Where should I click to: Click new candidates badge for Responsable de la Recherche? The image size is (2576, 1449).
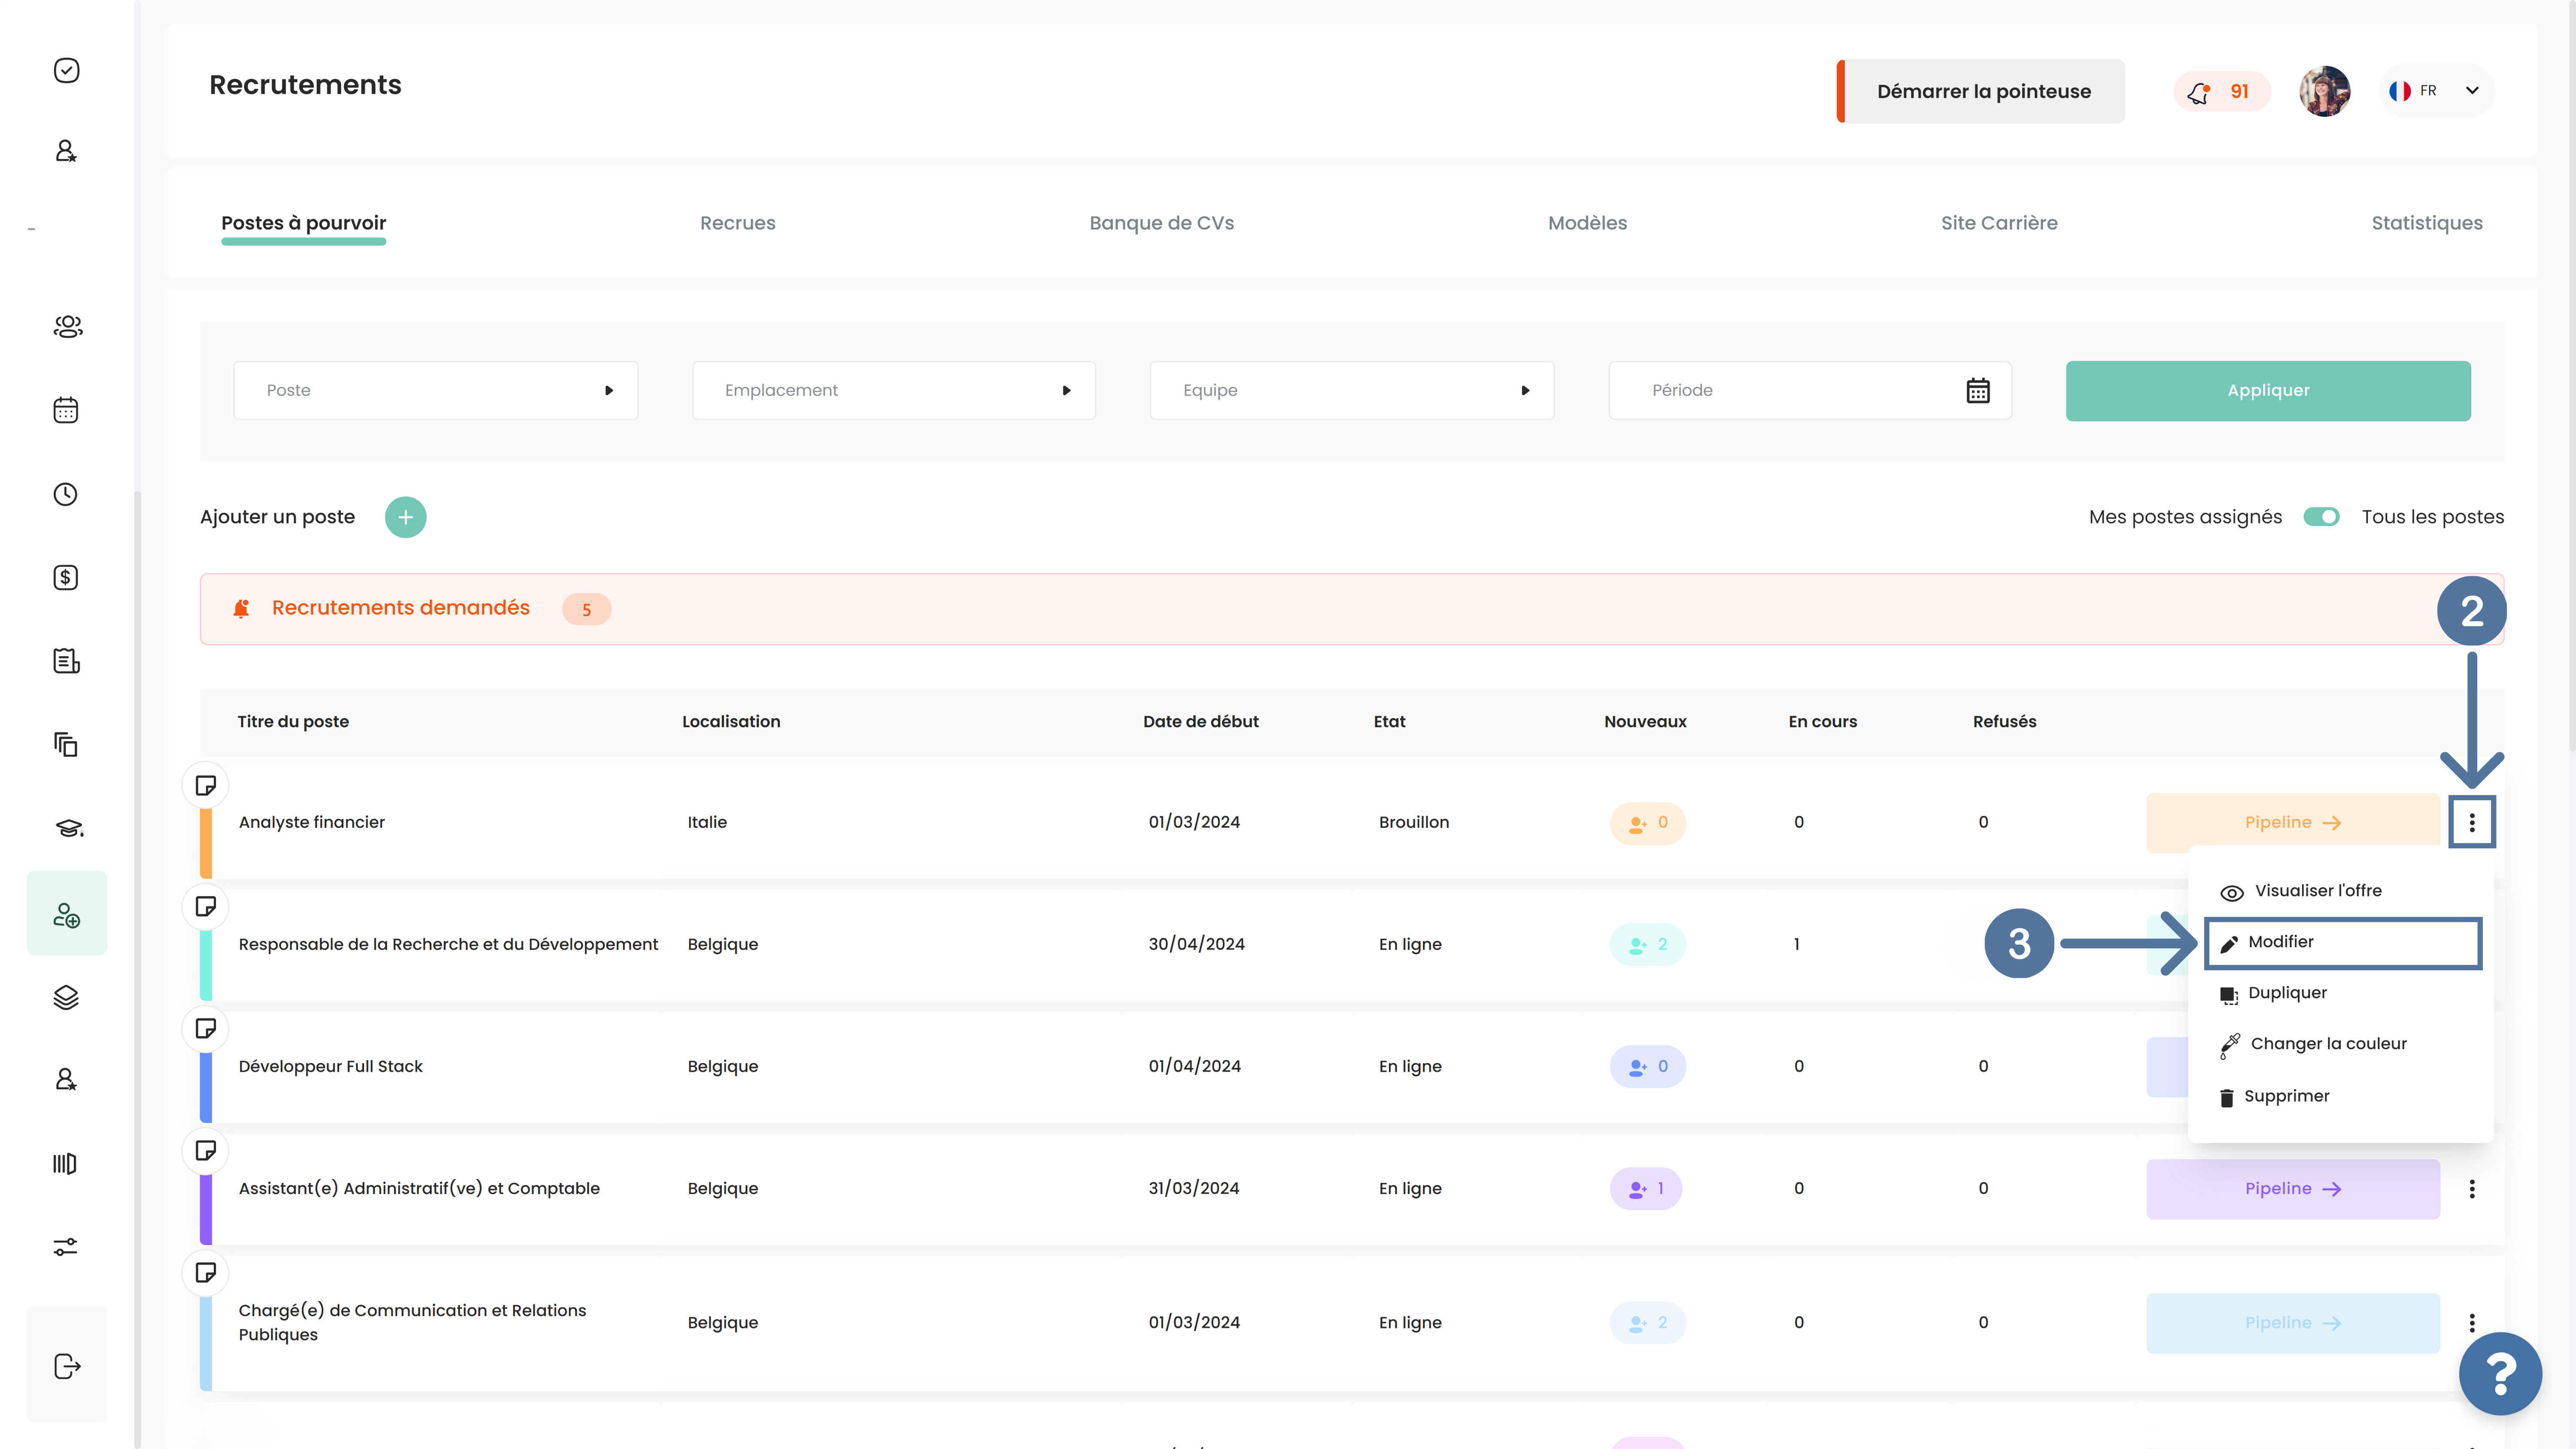pyautogui.click(x=1648, y=944)
